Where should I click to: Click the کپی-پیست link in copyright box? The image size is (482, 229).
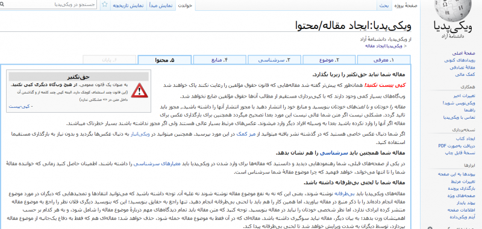[19, 107]
